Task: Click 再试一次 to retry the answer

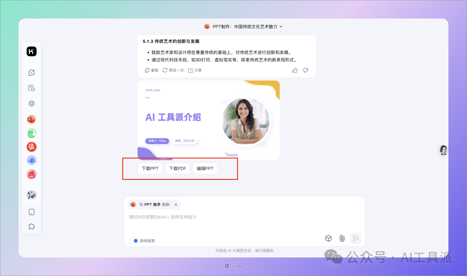Action: coord(173,70)
